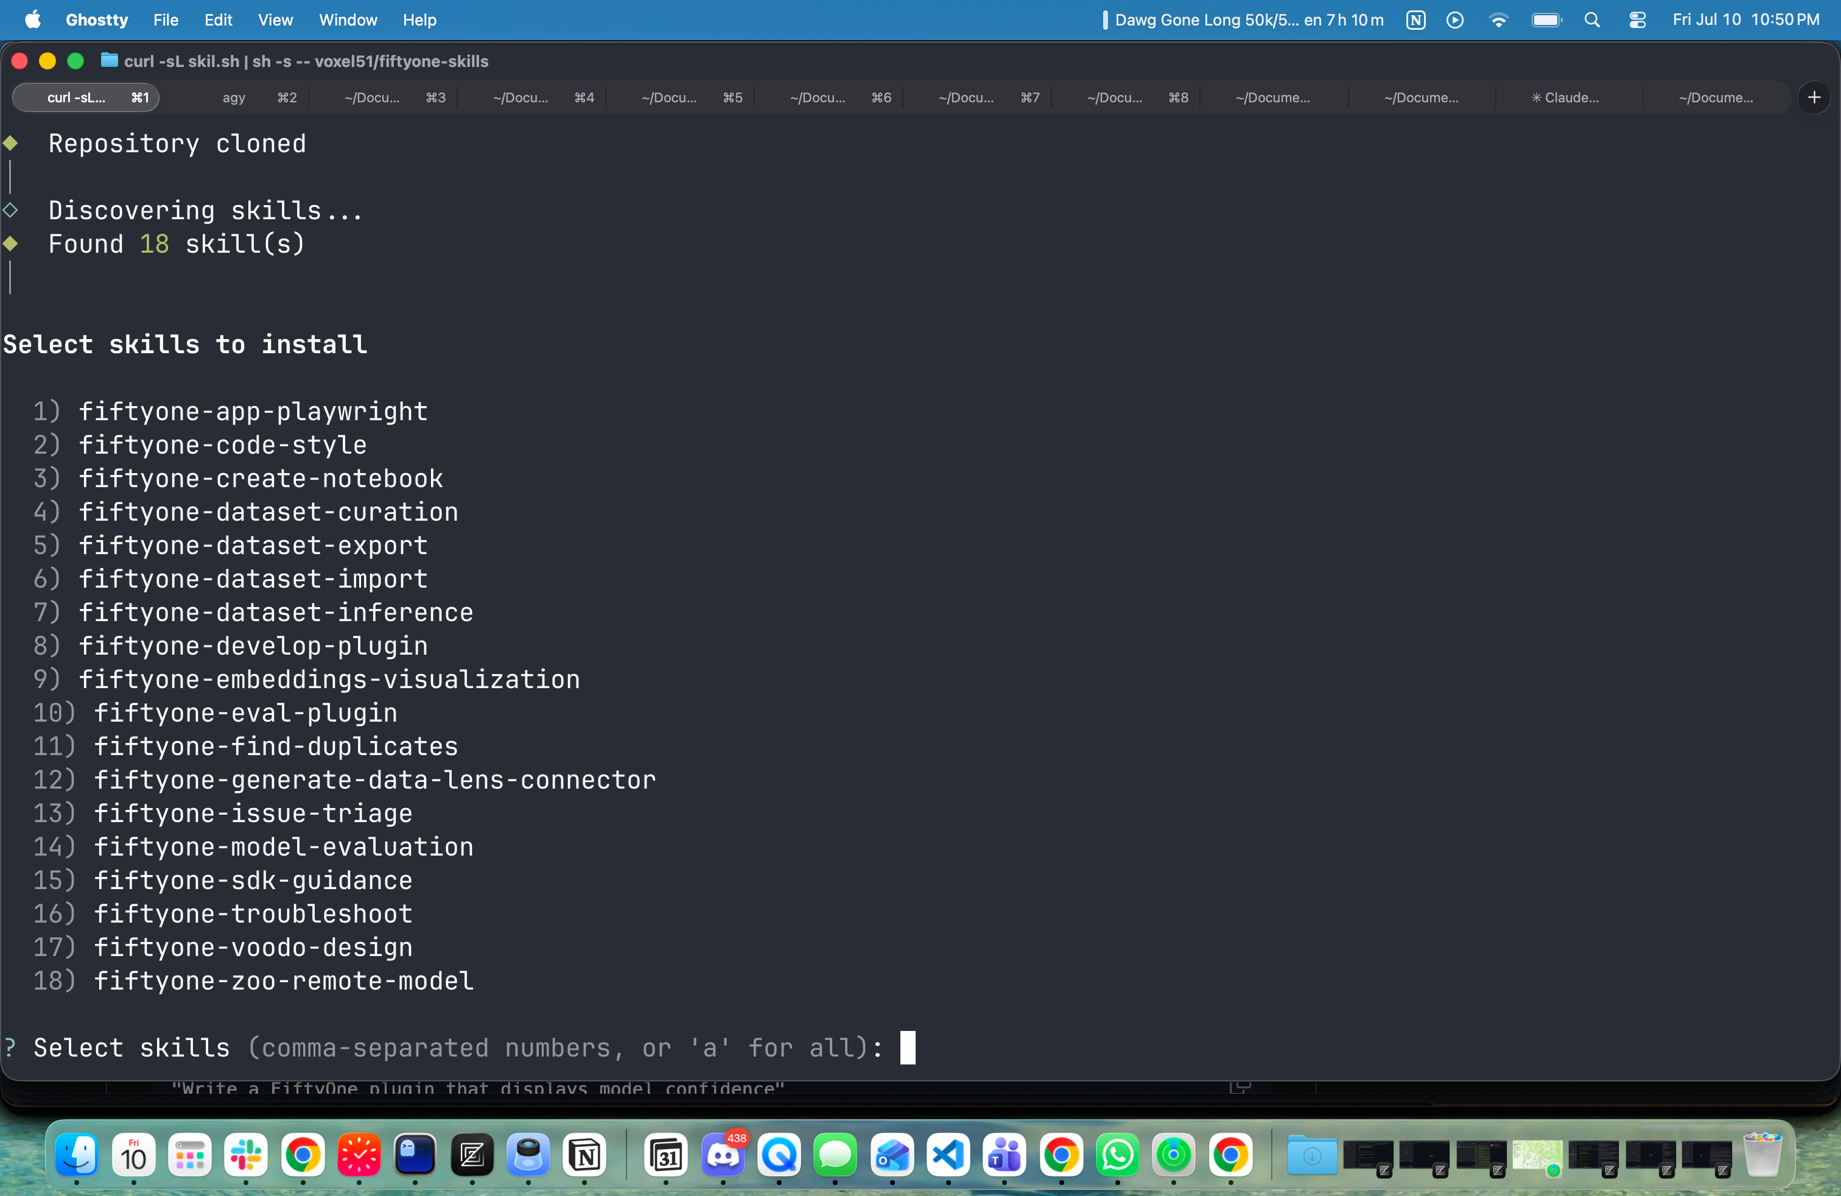Open Messages from the dock
This screenshot has height=1196, width=1841.
835,1156
